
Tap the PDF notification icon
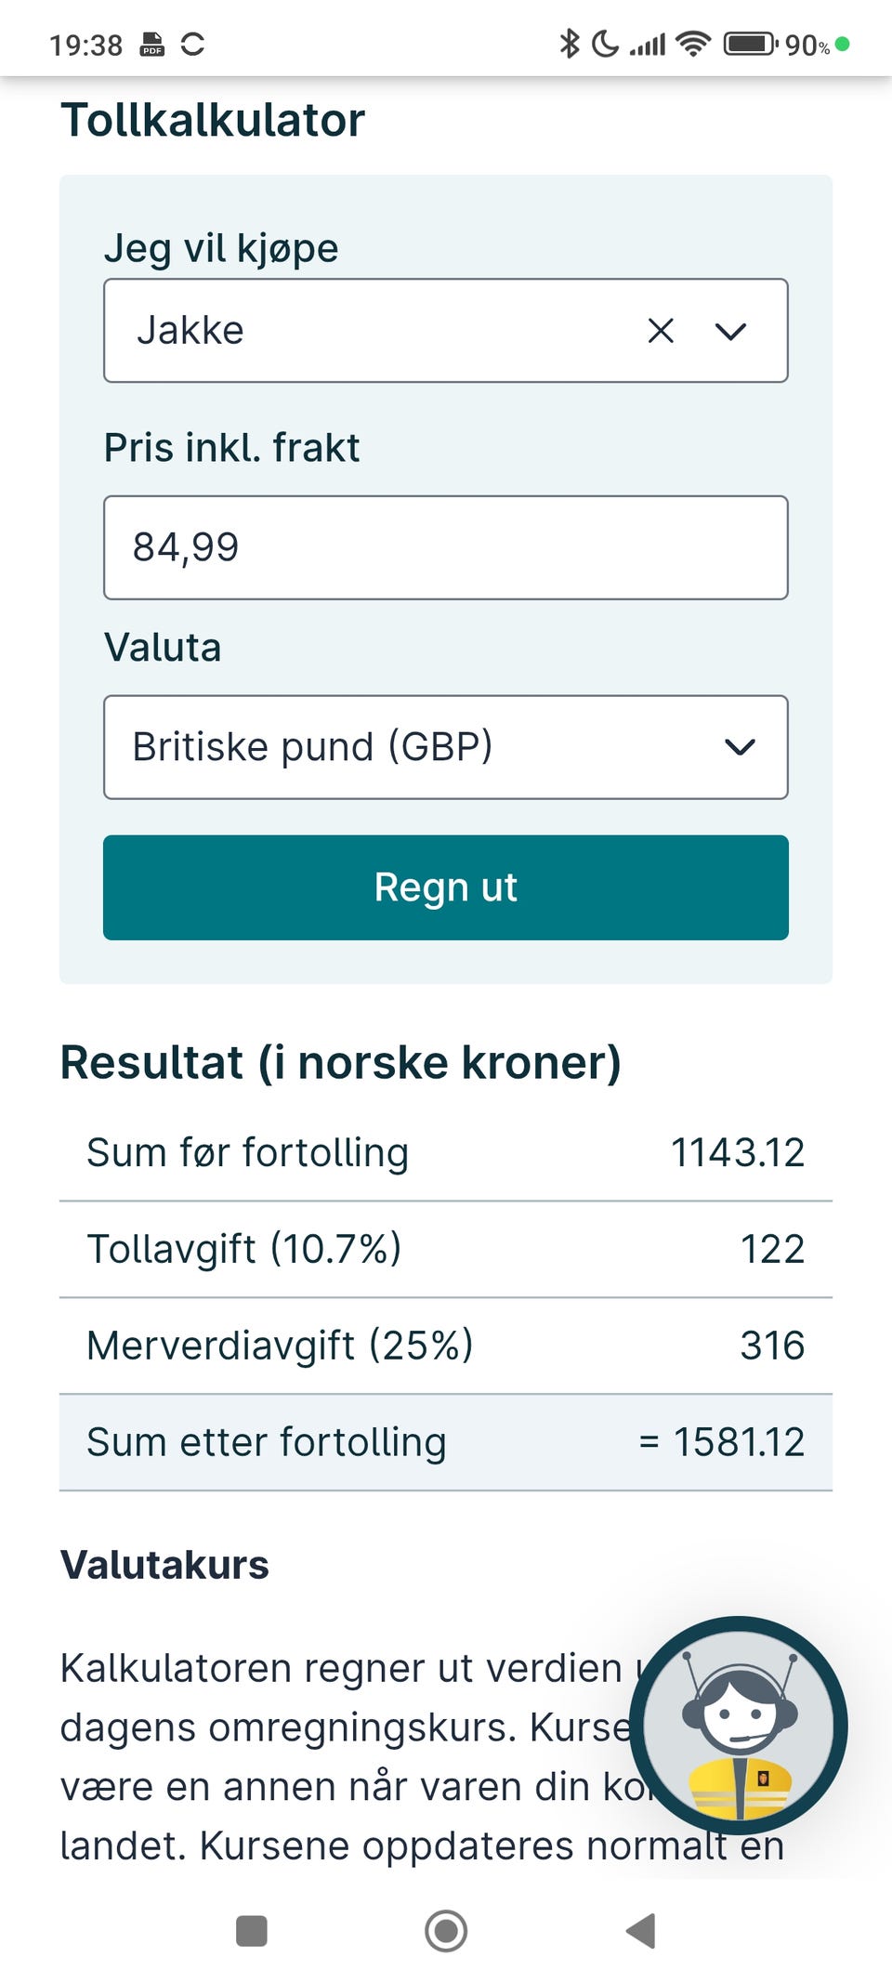click(152, 45)
